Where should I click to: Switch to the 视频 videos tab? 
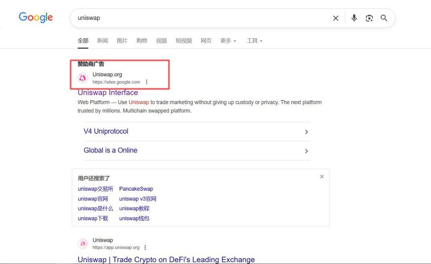(x=162, y=40)
